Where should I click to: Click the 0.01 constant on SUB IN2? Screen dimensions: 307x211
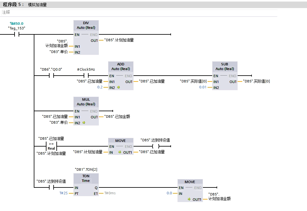tap(203, 87)
